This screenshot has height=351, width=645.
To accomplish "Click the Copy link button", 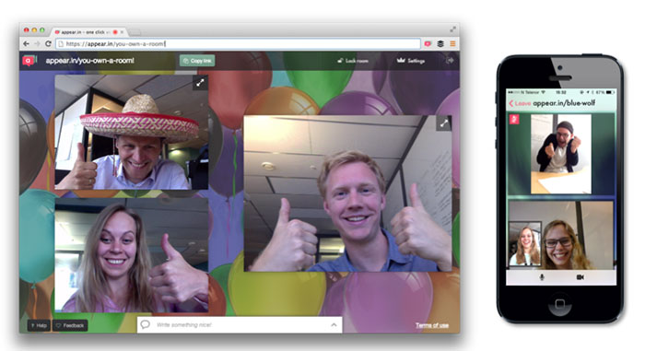I will pyautogui.click(x=197, y=61).
